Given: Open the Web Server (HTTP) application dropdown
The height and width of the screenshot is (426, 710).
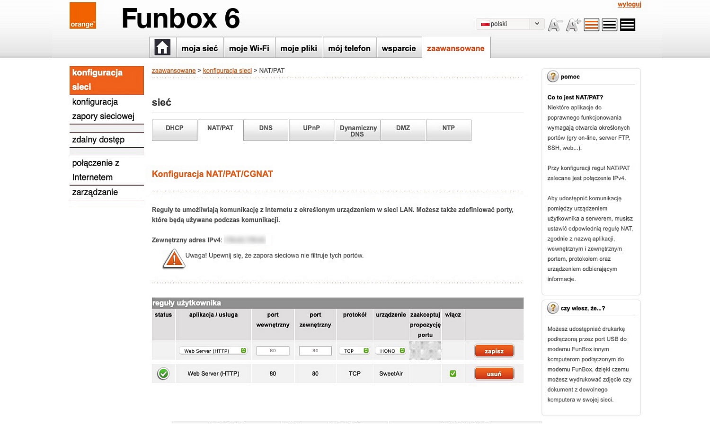Looking at the screenshot, I should coord(213,350).
